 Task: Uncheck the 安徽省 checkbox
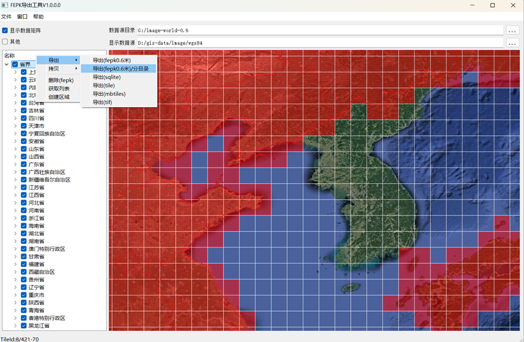click(x=24, y=141)
